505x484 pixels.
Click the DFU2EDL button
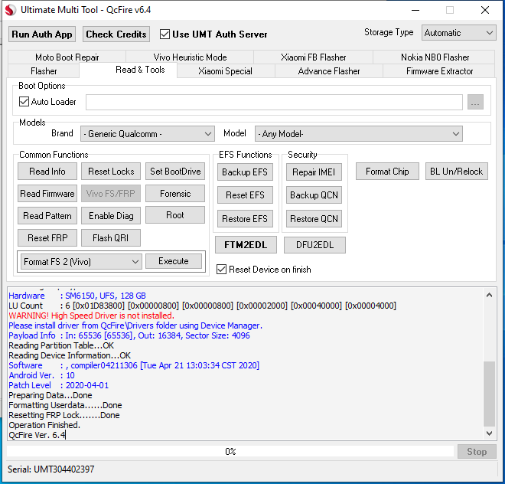coord(314,245)
